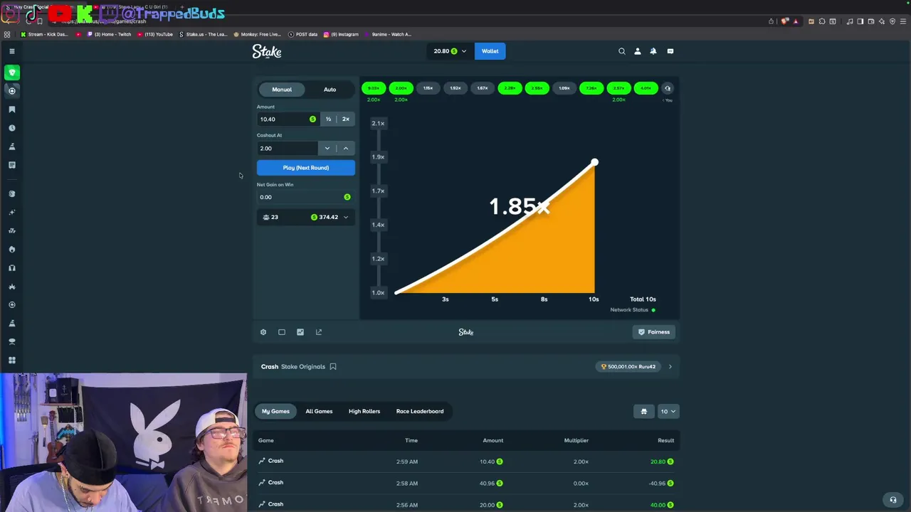Screen dimensions: 911x512
Task: Open the Home - Twitch bookmark
Action: point(110,34)
